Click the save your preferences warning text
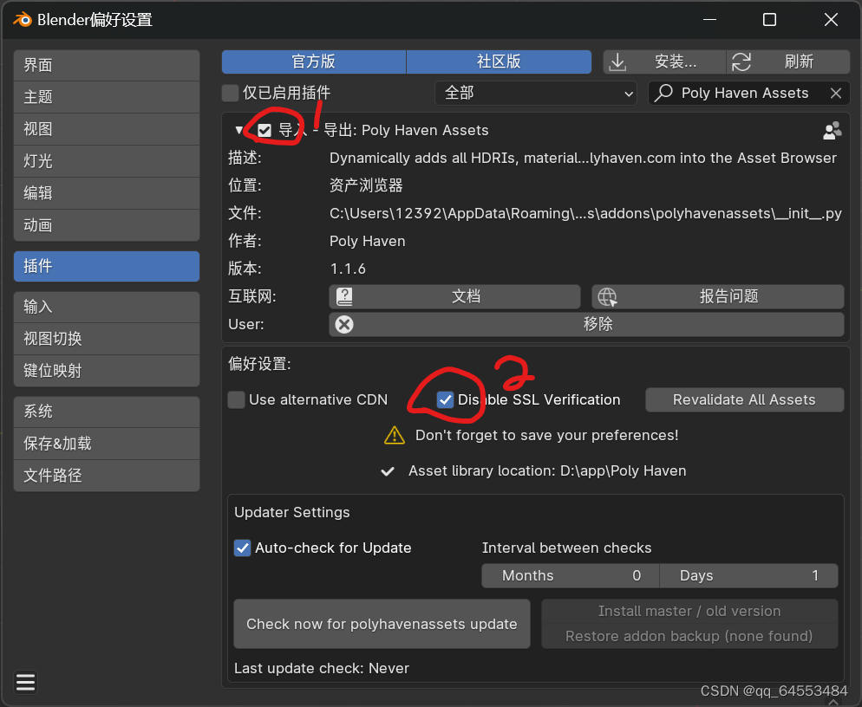Viewport: 862px width, 707px height. coord(547,435)
